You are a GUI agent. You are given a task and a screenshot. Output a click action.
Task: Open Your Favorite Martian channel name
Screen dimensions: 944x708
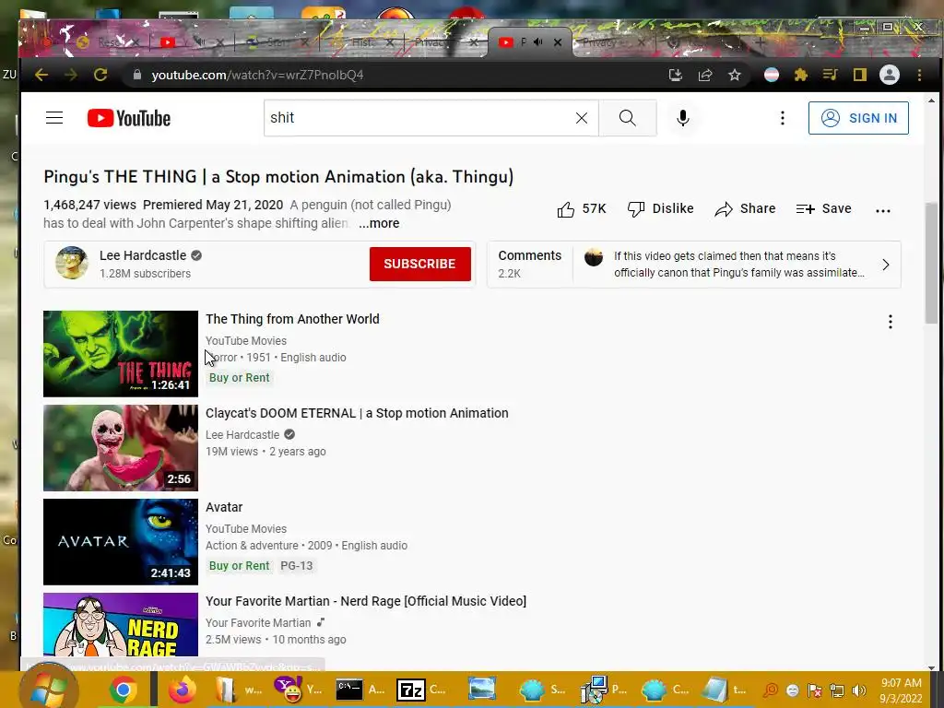tap(258, 622)
